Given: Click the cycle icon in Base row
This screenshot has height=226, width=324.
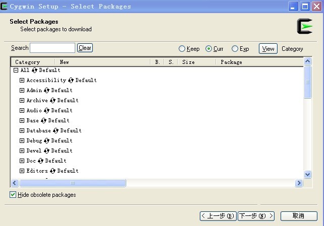Looking at the screenshot, I should click(43, 121).
